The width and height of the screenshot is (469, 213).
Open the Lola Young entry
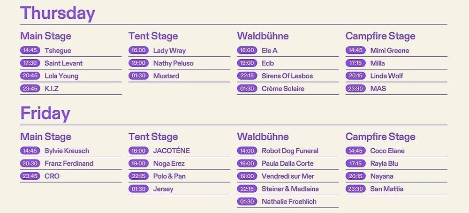61,76
